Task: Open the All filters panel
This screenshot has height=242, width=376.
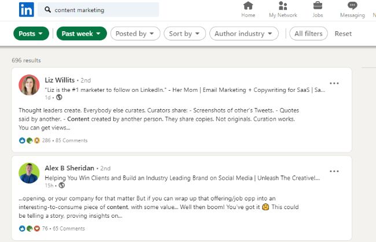Action: tap(308, 33)
